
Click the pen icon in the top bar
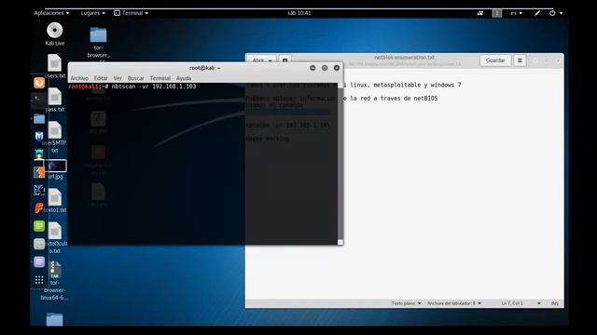click(x=537, y=13)
